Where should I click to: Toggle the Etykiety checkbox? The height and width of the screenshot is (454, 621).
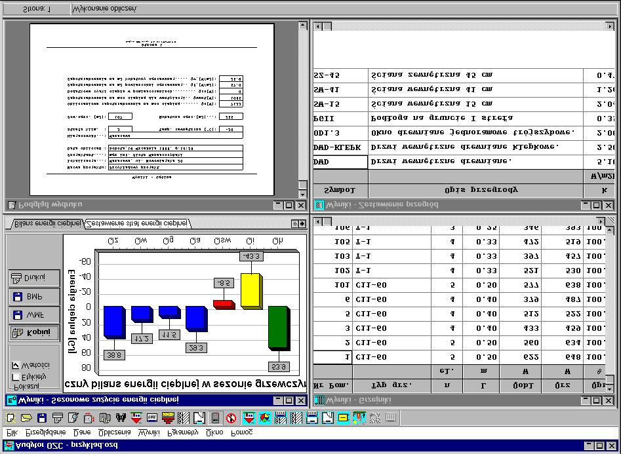click(16, 377)
